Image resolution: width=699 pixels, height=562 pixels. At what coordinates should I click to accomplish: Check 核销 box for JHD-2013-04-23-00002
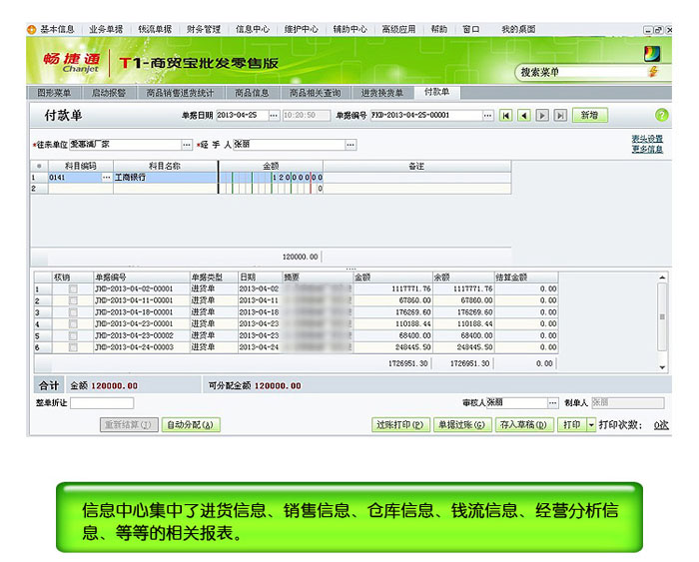pos(73,335)
